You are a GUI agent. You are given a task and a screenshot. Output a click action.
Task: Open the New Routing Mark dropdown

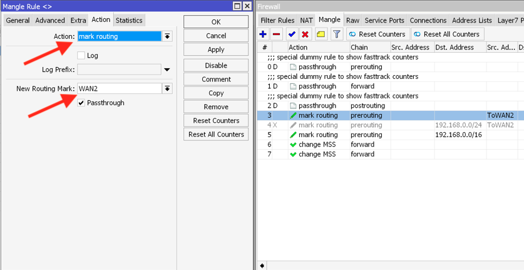pyautogui.click(x=167, y=89)
